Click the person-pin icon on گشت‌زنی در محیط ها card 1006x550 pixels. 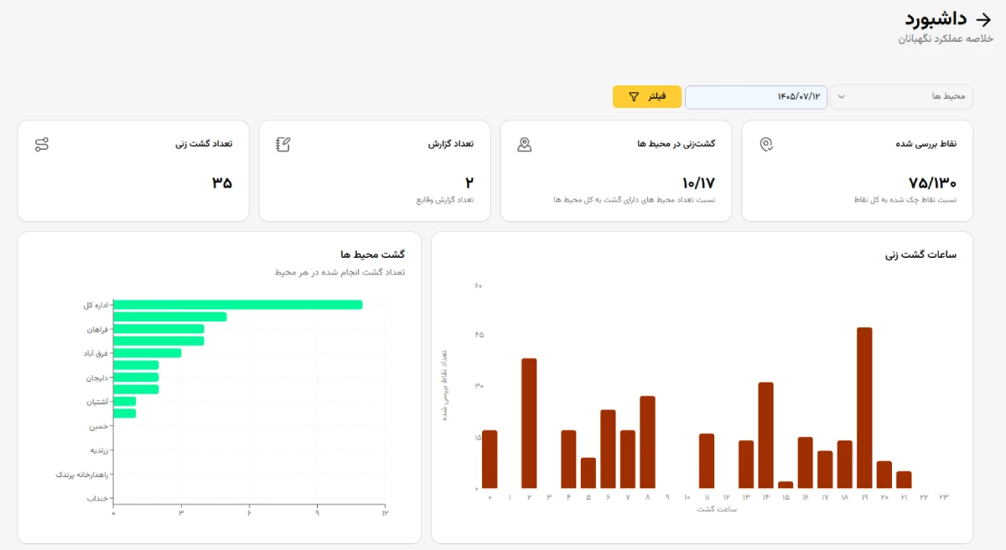(x=525, y=145)
